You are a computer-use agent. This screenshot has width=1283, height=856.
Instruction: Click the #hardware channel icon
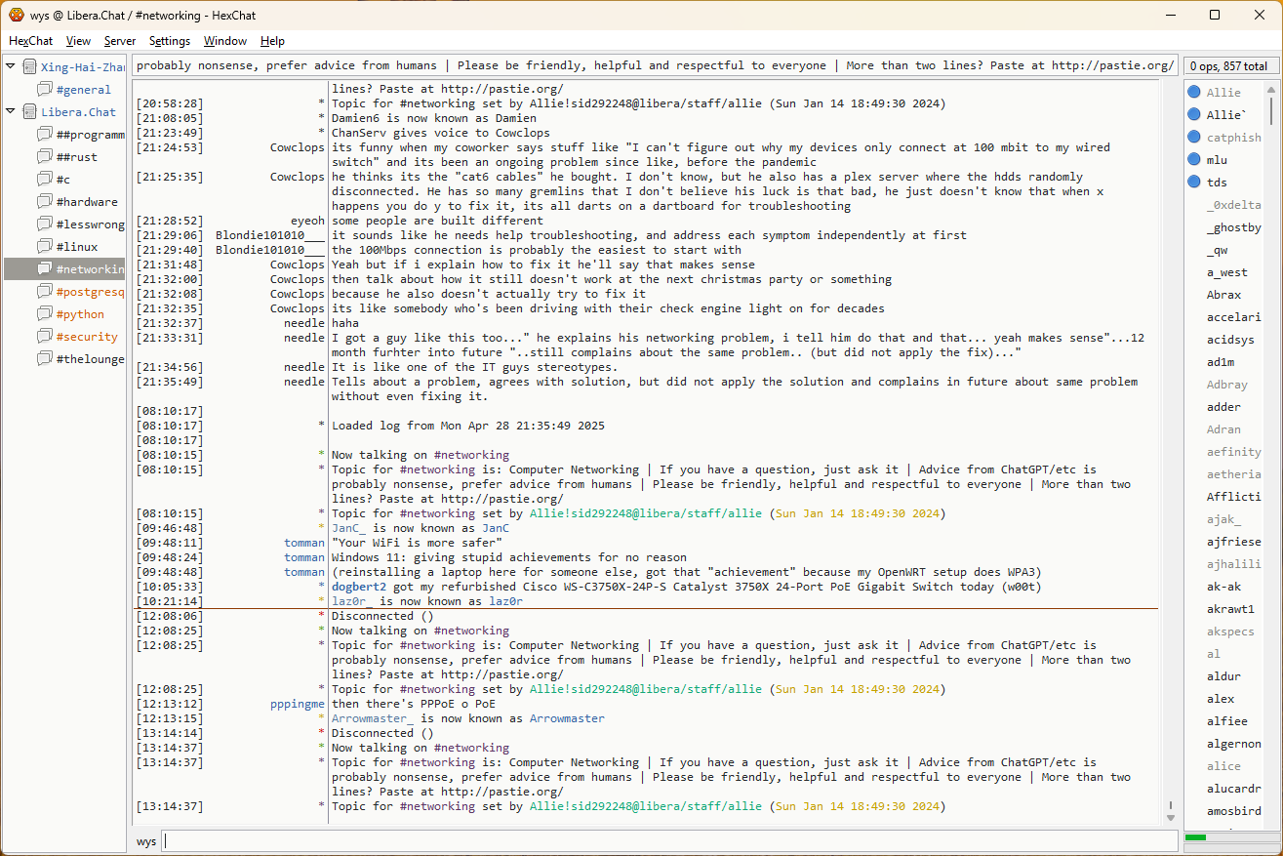point(45,202)
